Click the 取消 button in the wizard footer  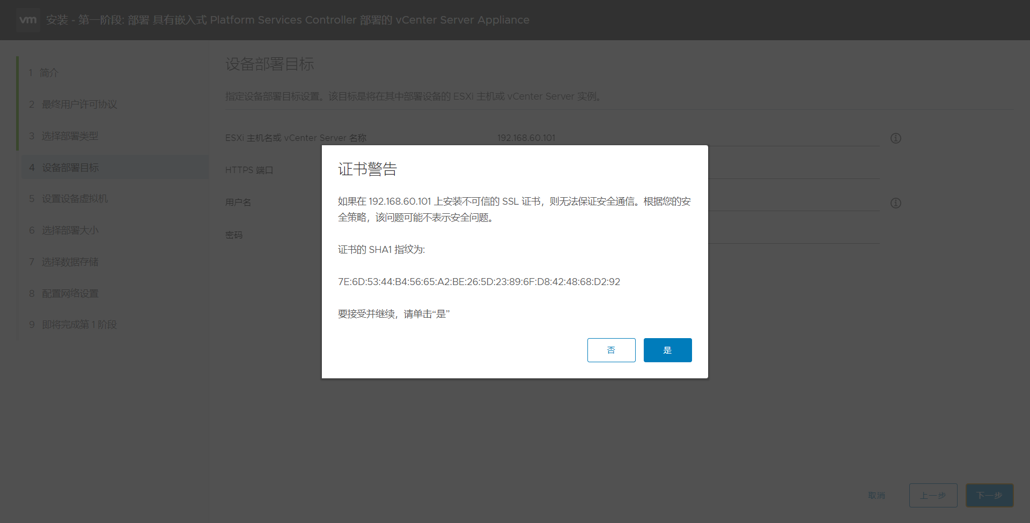pos(877,495)
